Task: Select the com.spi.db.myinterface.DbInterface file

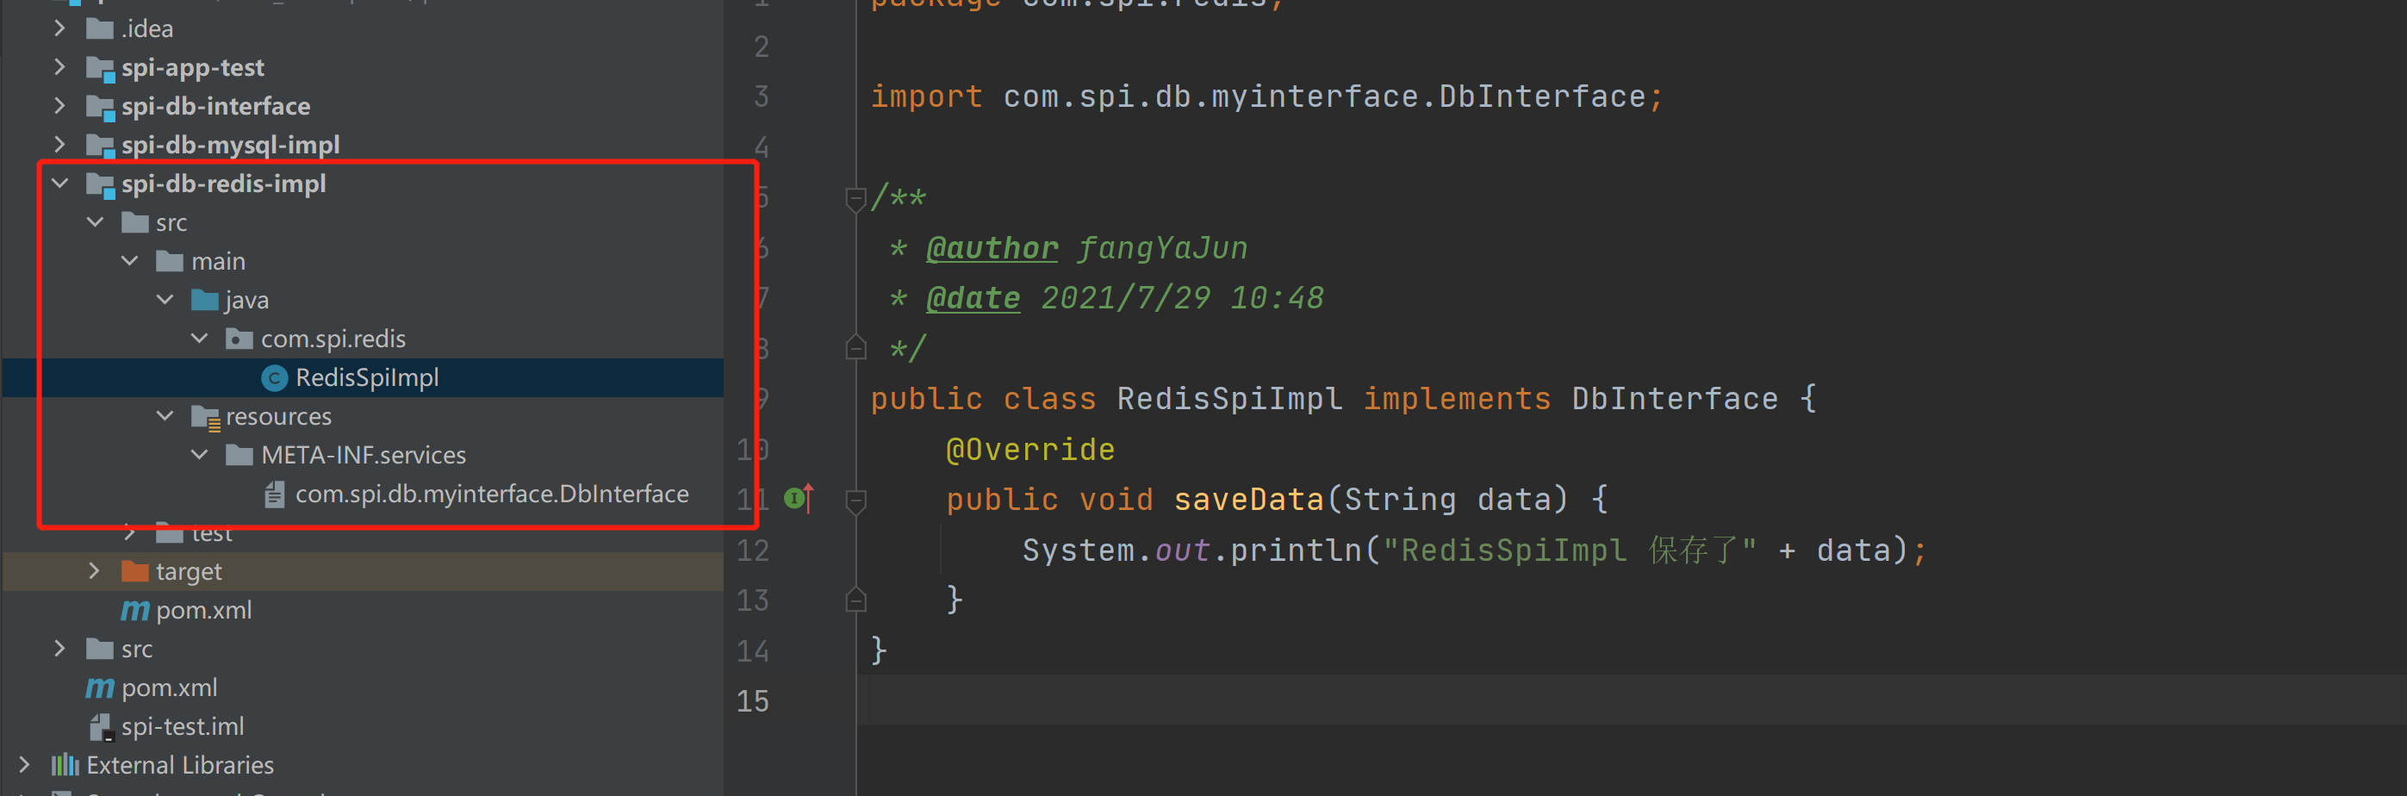Action: point(493,494)
